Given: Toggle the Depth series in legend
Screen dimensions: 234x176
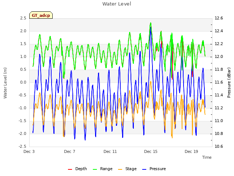Looking at the screenshot, I should click(77, 169).
